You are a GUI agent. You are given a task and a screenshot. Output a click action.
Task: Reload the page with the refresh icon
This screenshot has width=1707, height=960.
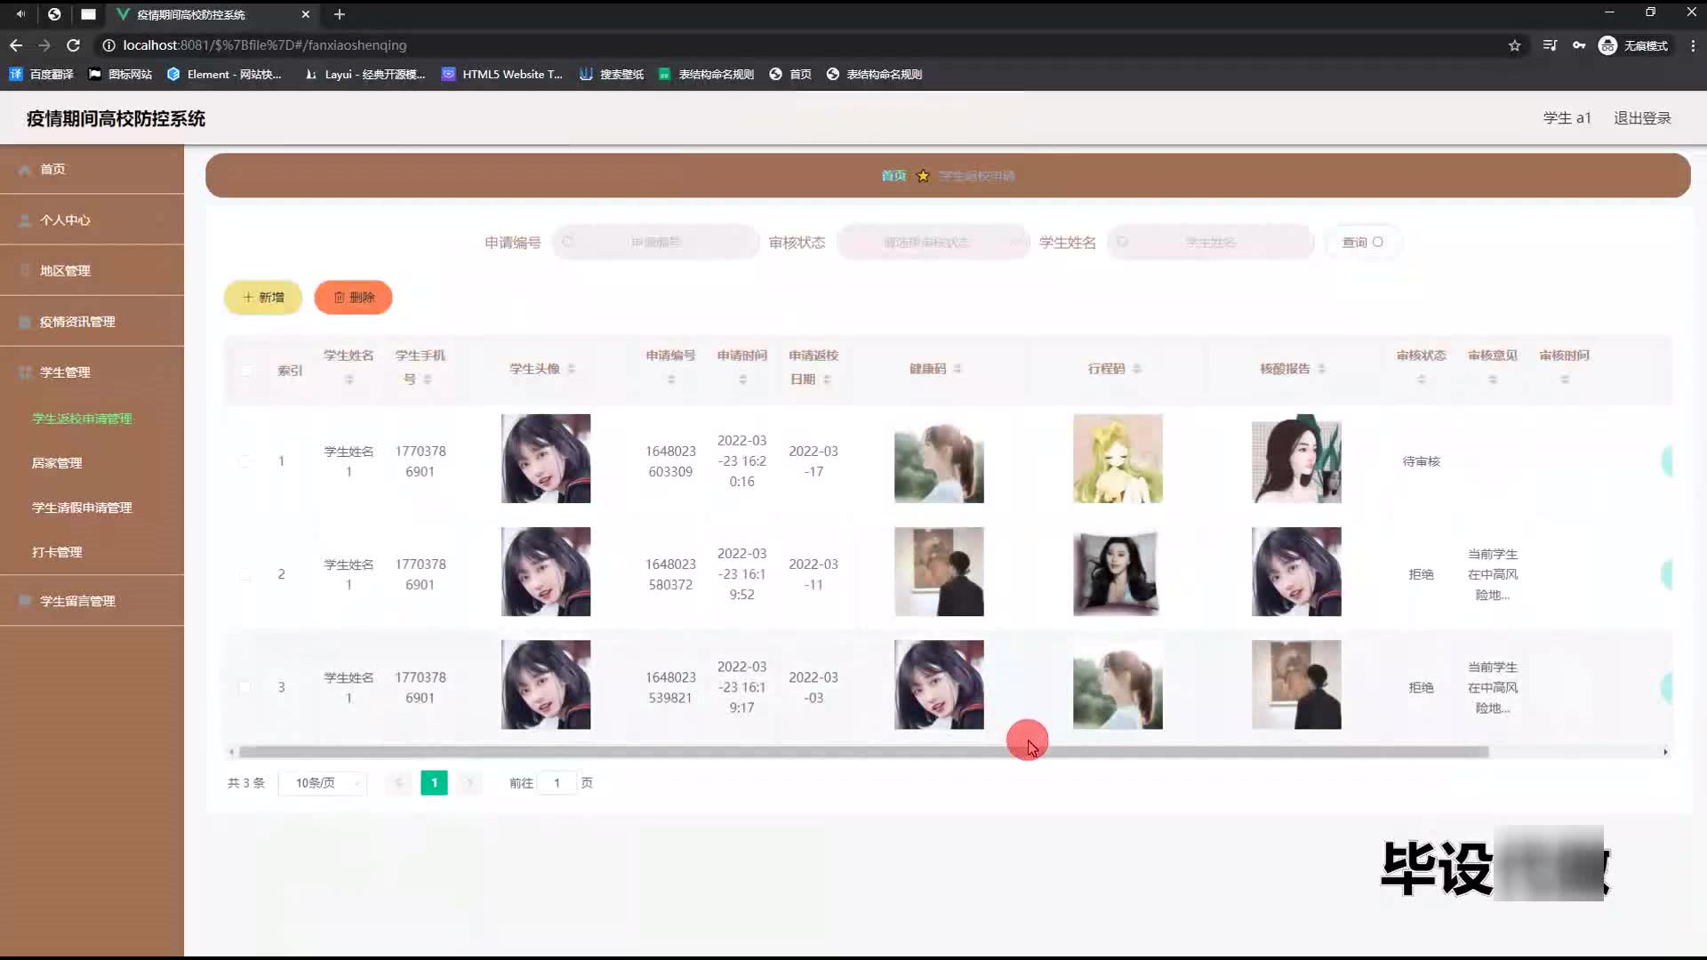pyautogui.click(x=74, y=45)
